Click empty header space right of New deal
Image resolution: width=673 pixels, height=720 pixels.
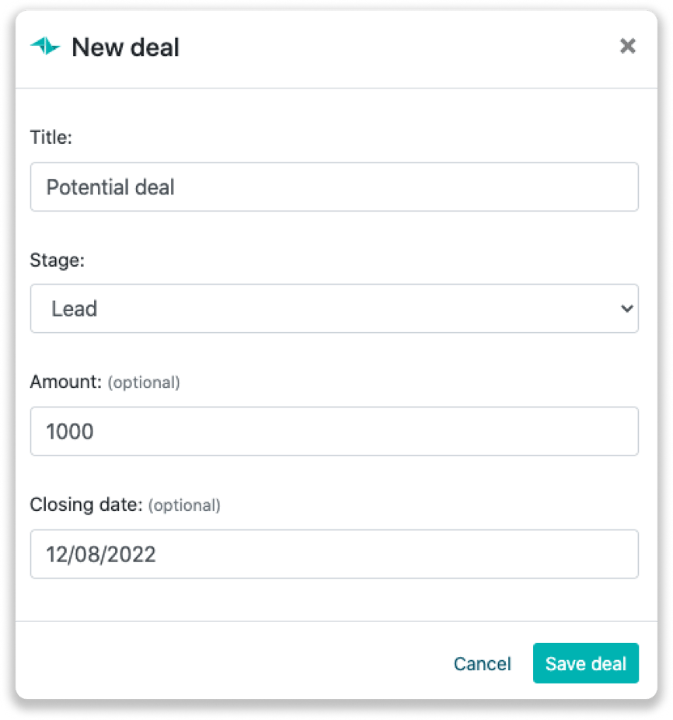pyautogui.click(x=389, y=47)
